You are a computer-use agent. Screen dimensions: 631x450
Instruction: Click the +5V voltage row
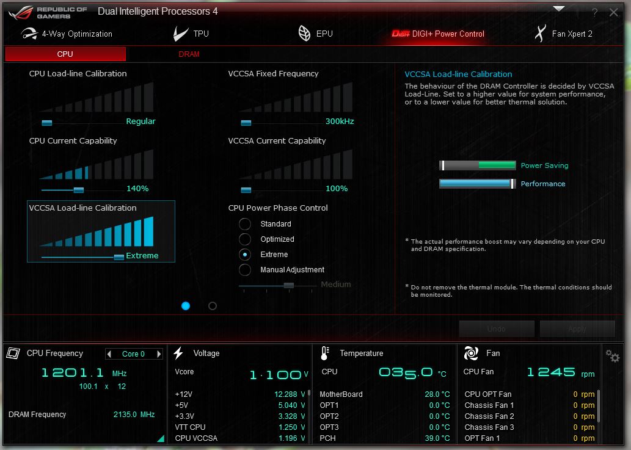coord(240,405)
